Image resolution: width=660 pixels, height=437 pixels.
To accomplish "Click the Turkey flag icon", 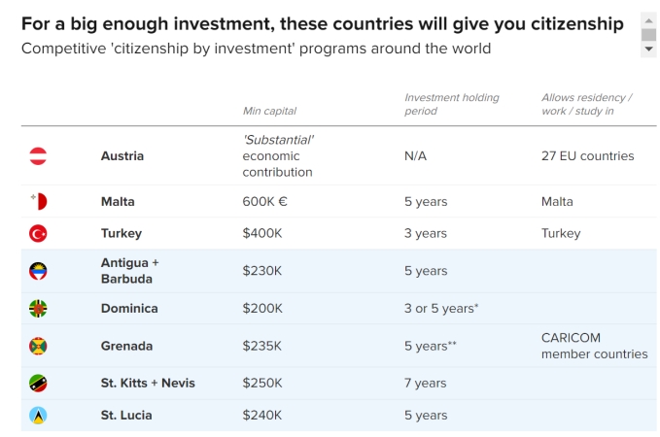I will (x=38, y=233).
